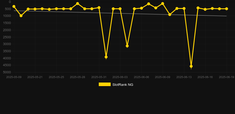Select the peak data point at 2025-06-09
This screenshot has height=114, width=235.
(x=163, y=4)
